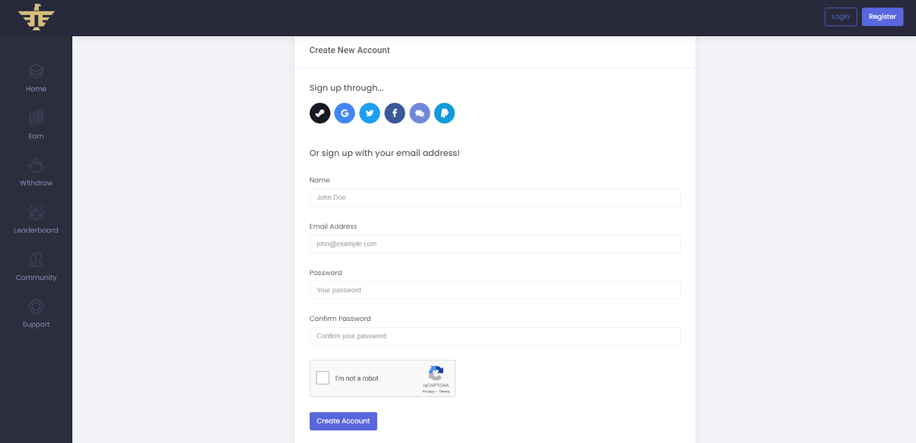Focus the Name input field
This screenshot has width=916, height=443.
[x=495, y=198]
